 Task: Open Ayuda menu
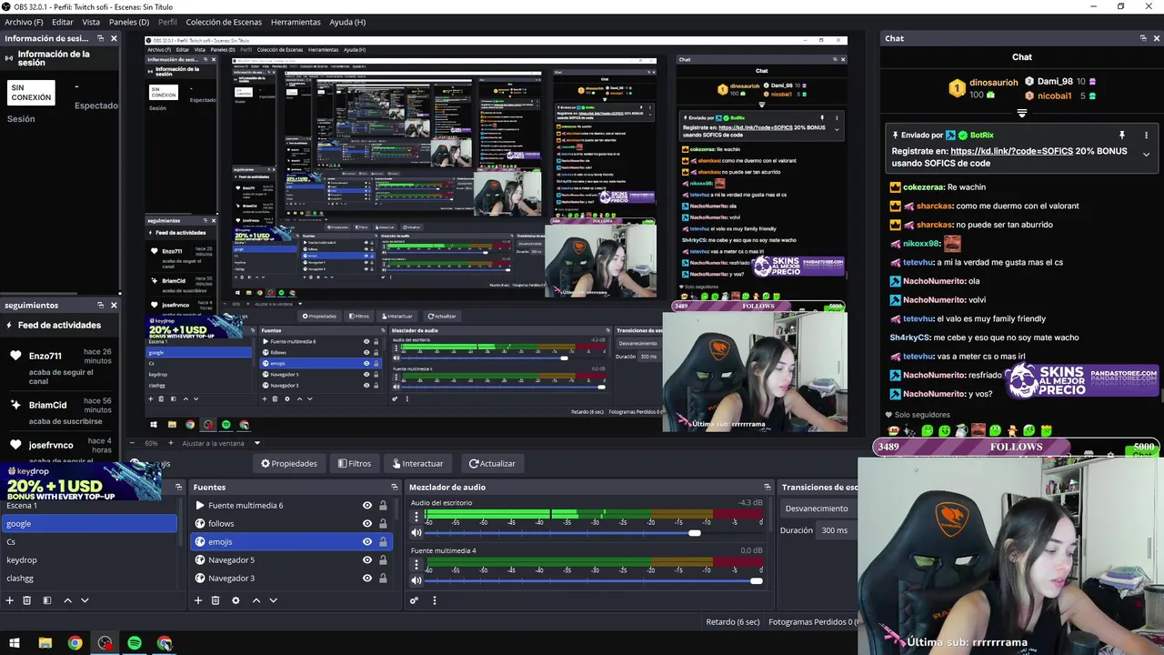coord(347,22)
